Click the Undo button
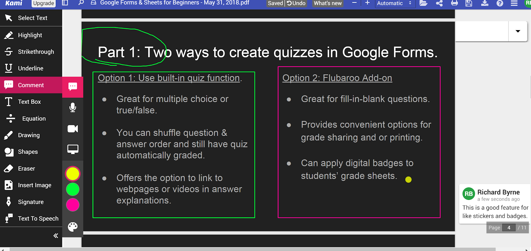The width and height of the screenshot is (531, 251). (296, 3)
